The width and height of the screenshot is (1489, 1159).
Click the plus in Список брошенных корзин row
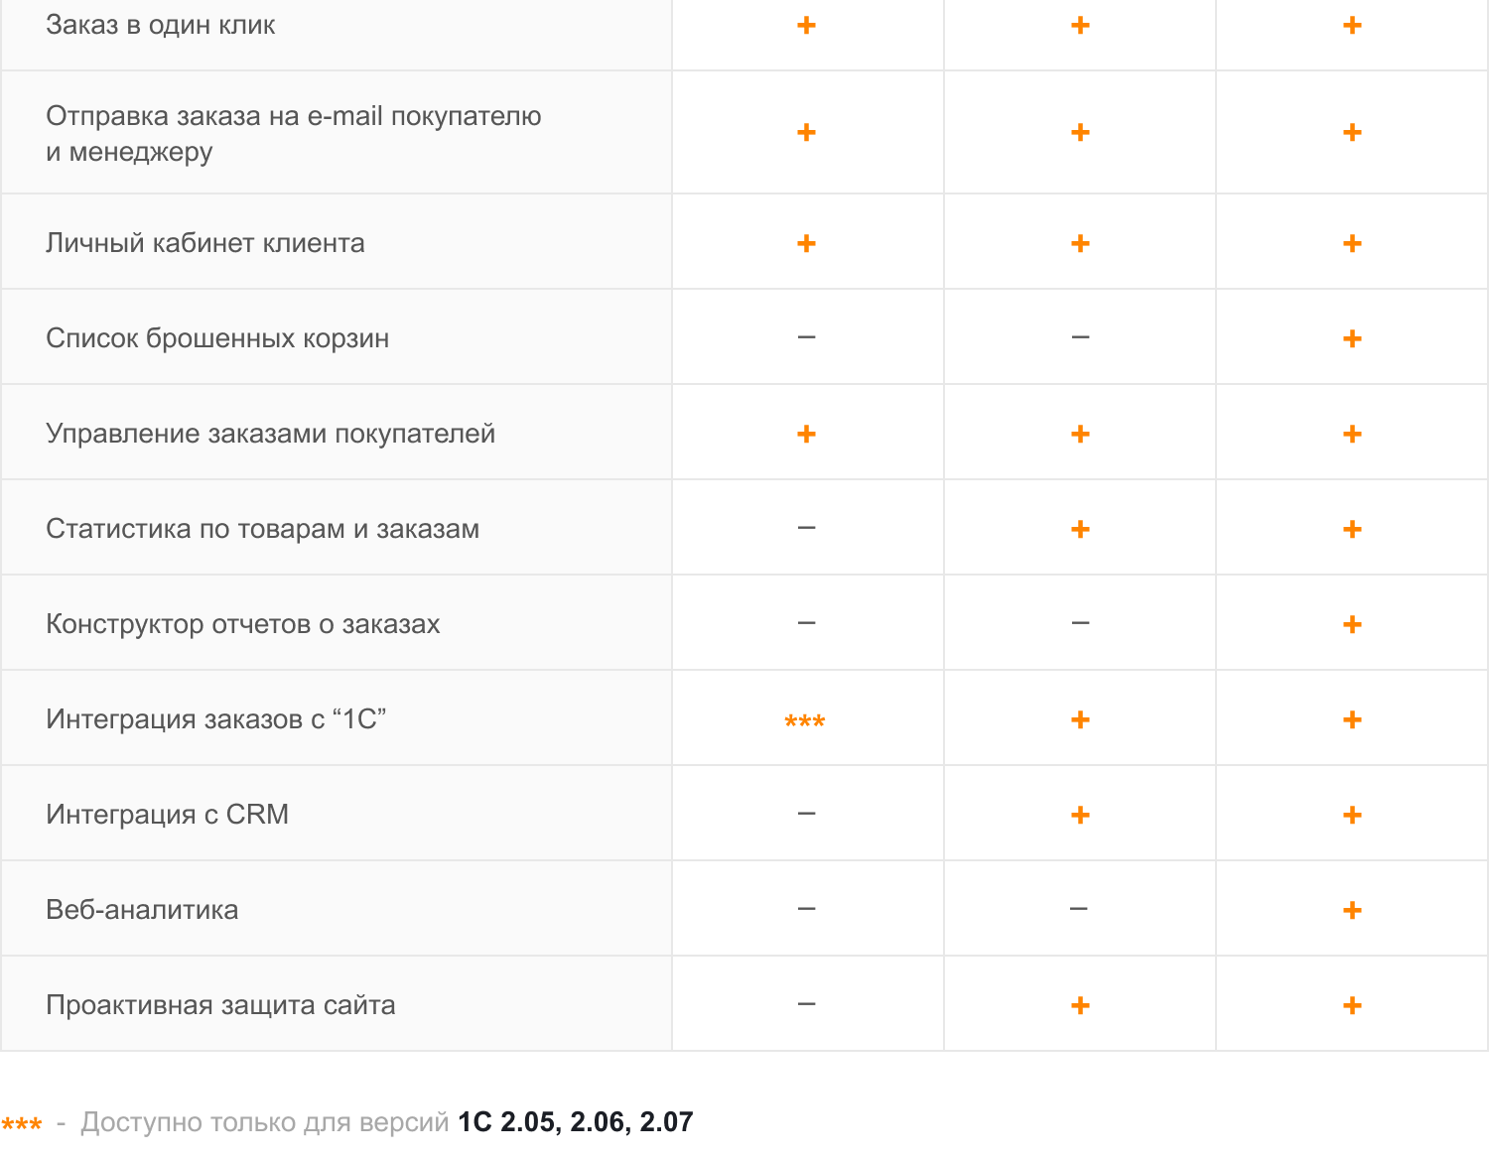coord(1352,338)
